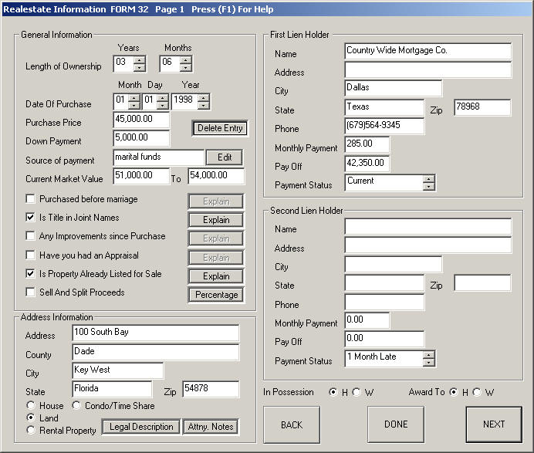
Task: Click the Down Payment field
Action: tap(141, 139)
